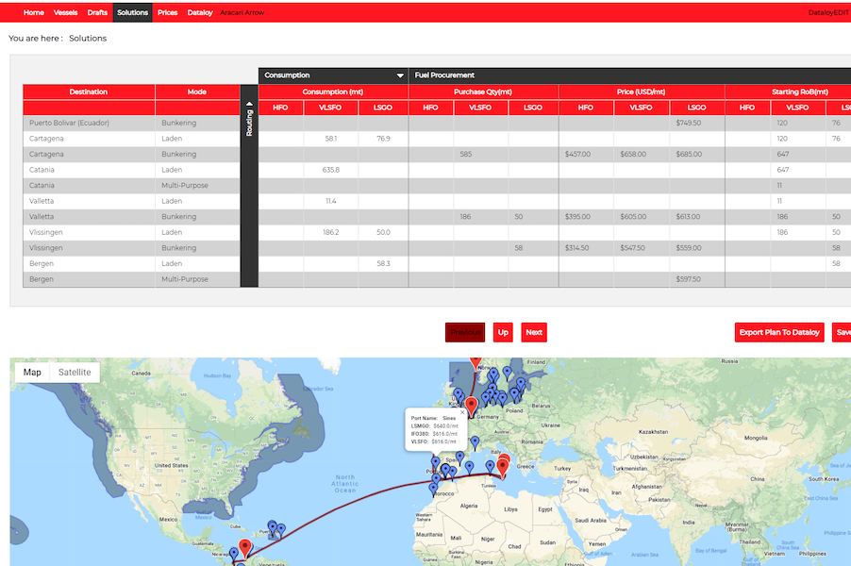Image resolution: width=851 pixels, height=566 pixels.
Task: Select the blue port marker in southern France
Action: coord(475,442)
